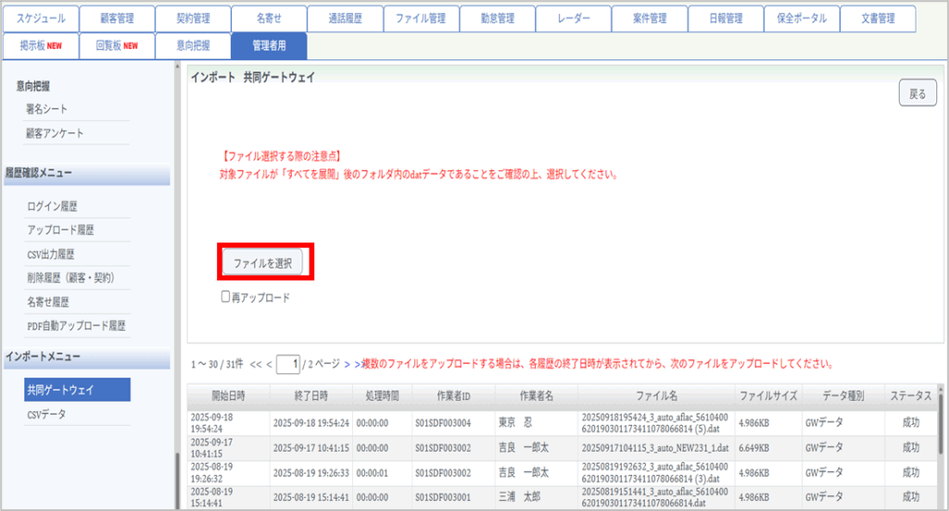Switch to the 顧客管理 tab

116,18
